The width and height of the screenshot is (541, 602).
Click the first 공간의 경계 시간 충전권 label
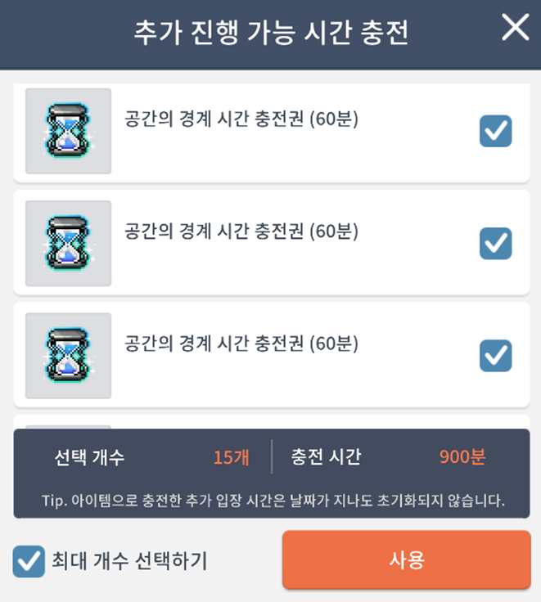click(241, 119)
